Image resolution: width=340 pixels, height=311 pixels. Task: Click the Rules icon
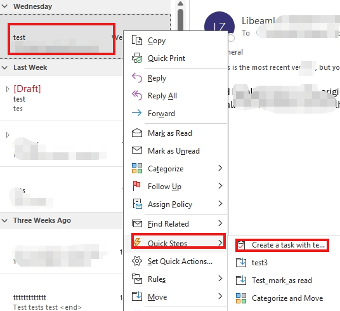pos(137,279)
